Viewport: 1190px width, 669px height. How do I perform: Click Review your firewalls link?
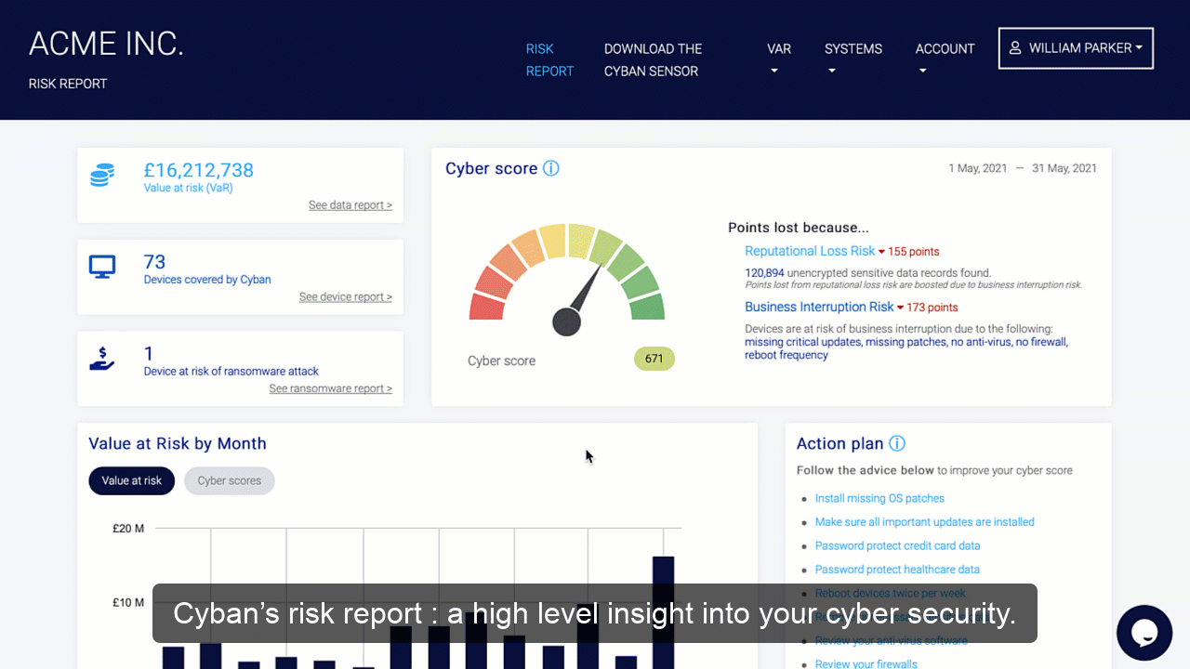[x=866, y=663]
